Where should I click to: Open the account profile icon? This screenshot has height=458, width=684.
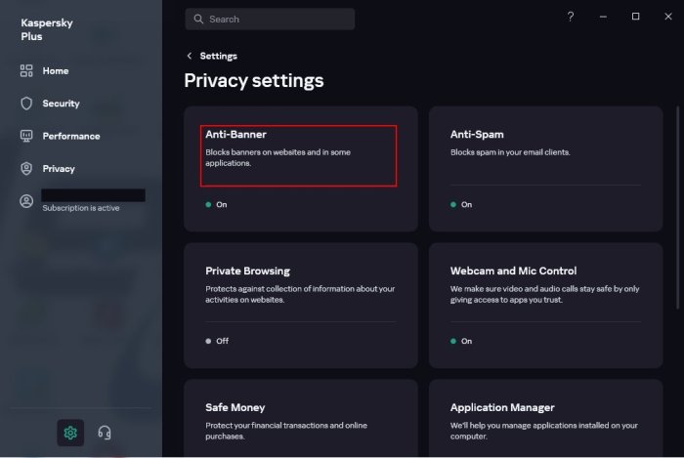point(27,201)
